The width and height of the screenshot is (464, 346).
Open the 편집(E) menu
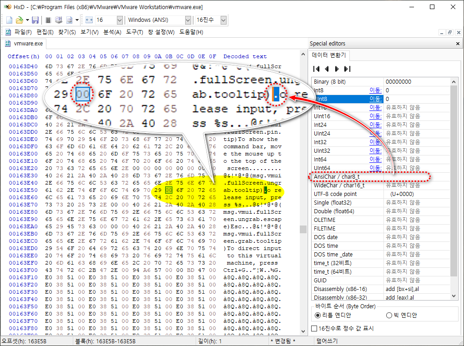pos(45,32)
